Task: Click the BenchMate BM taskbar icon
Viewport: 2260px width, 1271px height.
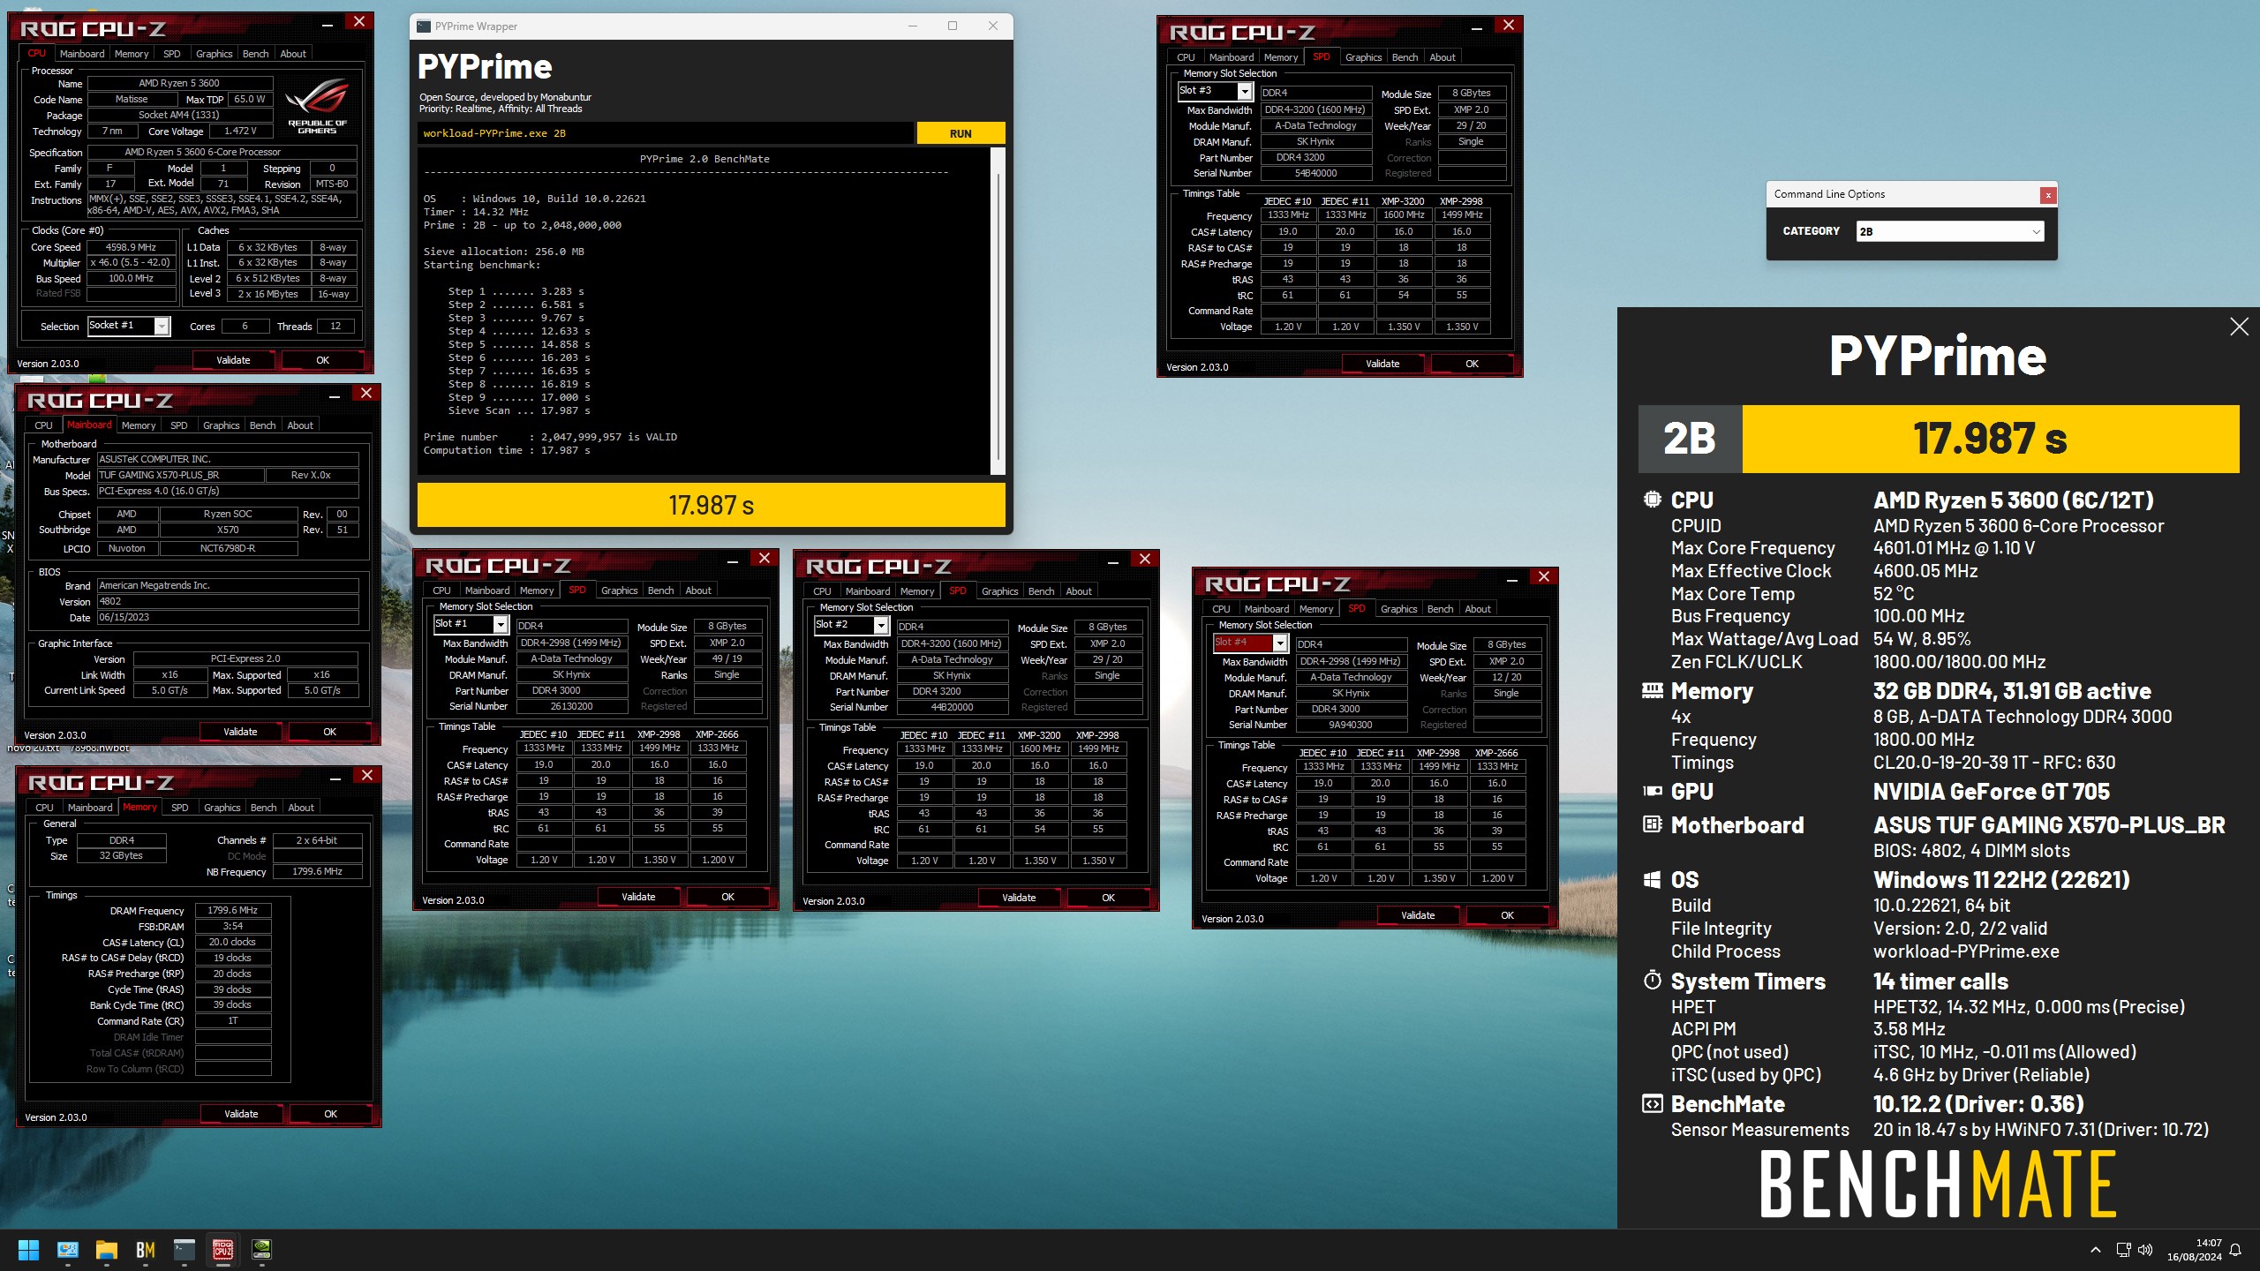Action: pos(146,1250)
